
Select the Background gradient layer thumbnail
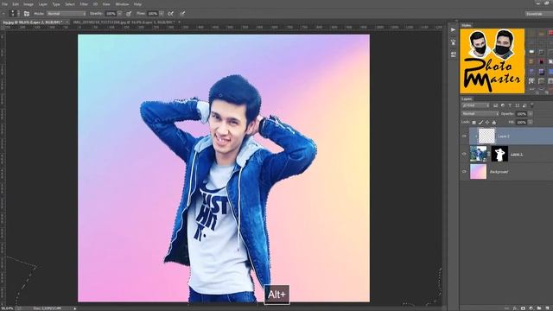pos(478,172)
